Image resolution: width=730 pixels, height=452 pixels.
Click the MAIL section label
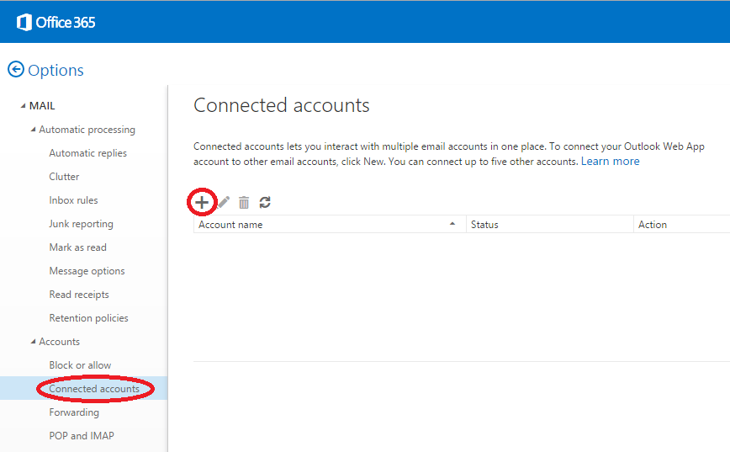42,106
